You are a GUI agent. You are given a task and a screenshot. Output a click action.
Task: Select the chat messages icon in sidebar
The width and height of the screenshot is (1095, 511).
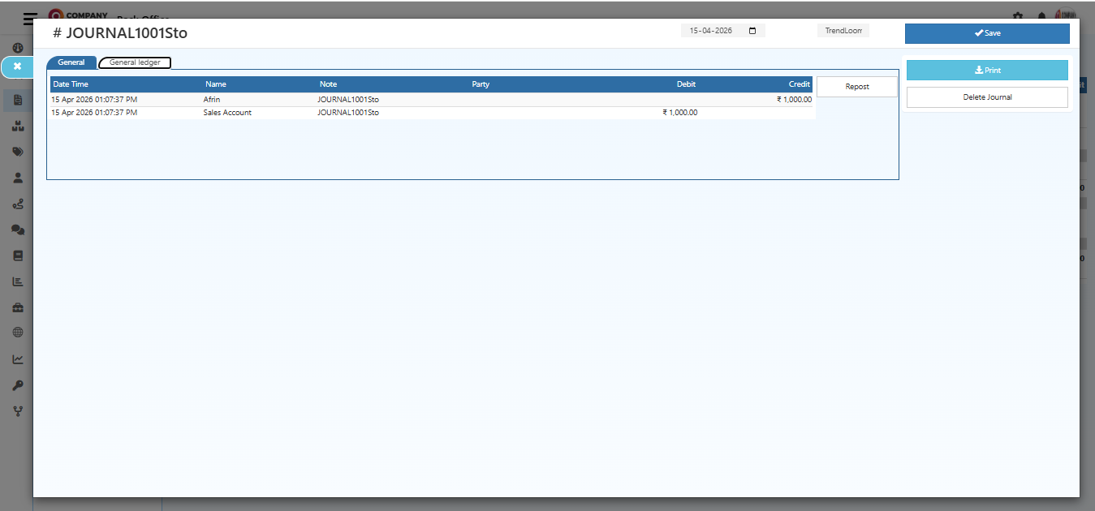coord(18,230)
